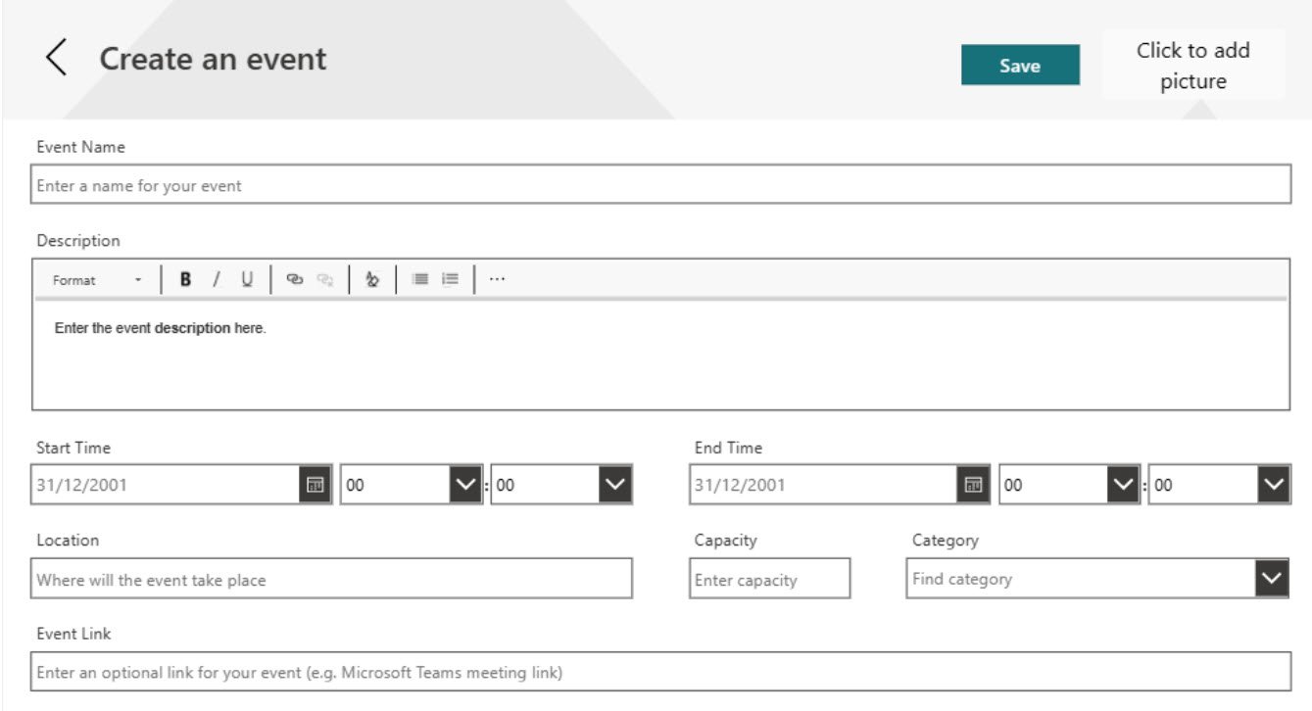Insert a bulleted list

click(420, 280)
